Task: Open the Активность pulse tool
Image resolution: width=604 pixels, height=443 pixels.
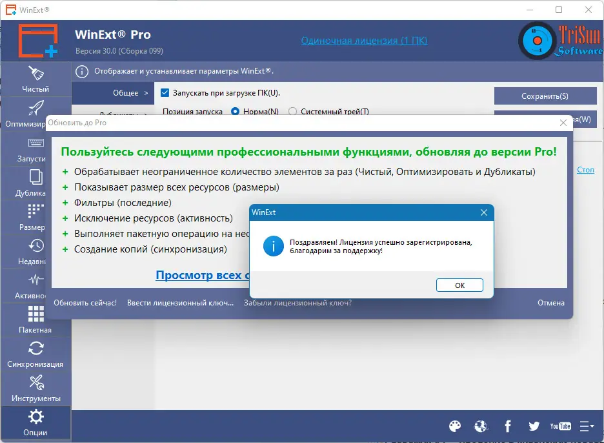Action: point(24,286)
